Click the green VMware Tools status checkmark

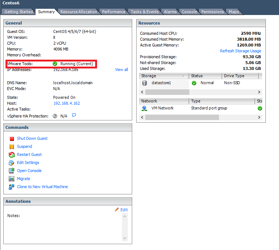55,64
